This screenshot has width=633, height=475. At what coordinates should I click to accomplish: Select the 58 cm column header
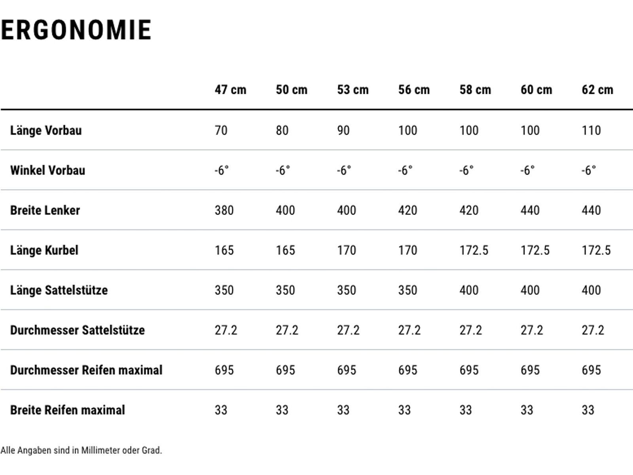[475, 90]
